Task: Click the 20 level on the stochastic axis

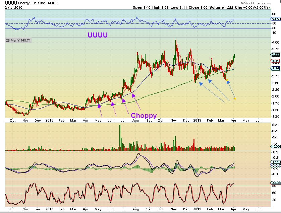Action: pyautogui.click(x=274, y=200)
